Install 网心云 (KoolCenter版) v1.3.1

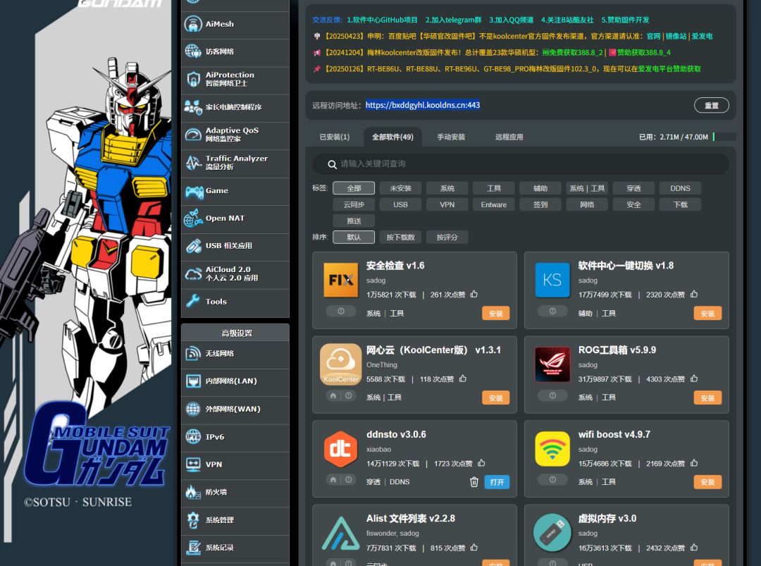[496, 398]
